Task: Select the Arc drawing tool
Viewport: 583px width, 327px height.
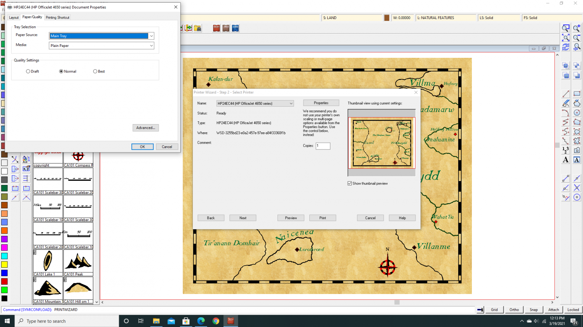Action: pyautogui.click(x=566, y=112)
